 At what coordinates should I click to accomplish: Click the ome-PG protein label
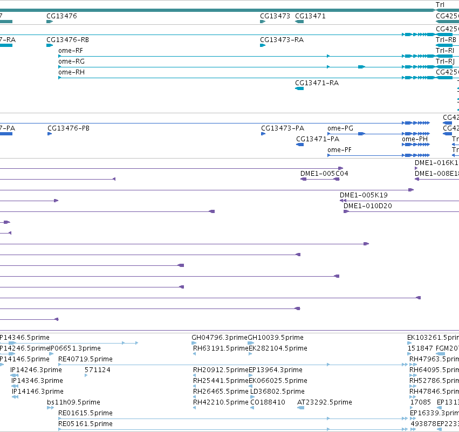[340, 128]
